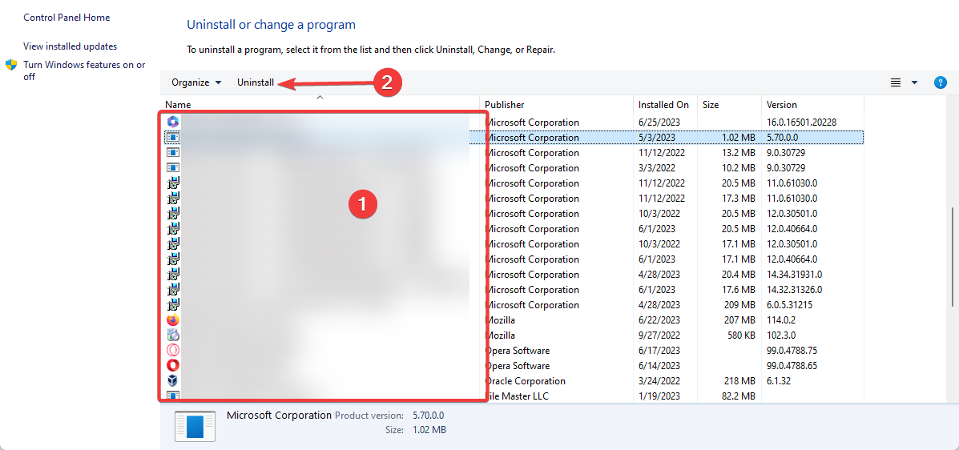Click the installer icon in the 17.3 MB row
Image resolution: width=959 pixels, height=450 pixels.
(x=173, y=198)
